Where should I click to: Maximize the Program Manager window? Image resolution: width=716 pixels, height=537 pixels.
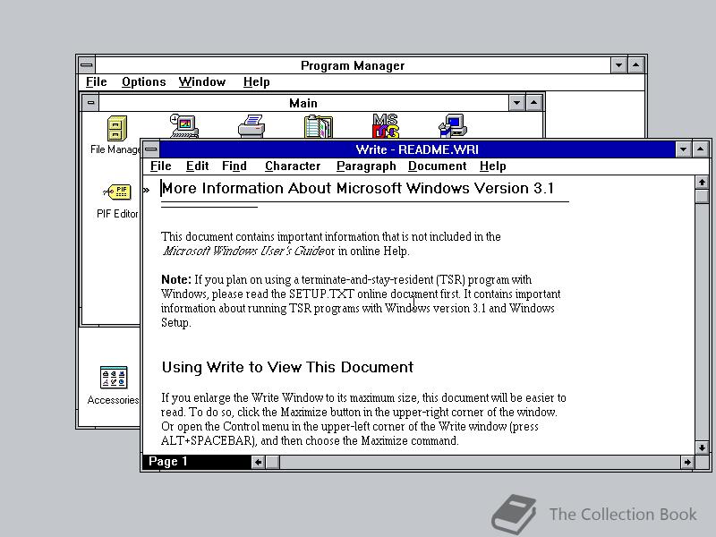(x=636, y=65)
